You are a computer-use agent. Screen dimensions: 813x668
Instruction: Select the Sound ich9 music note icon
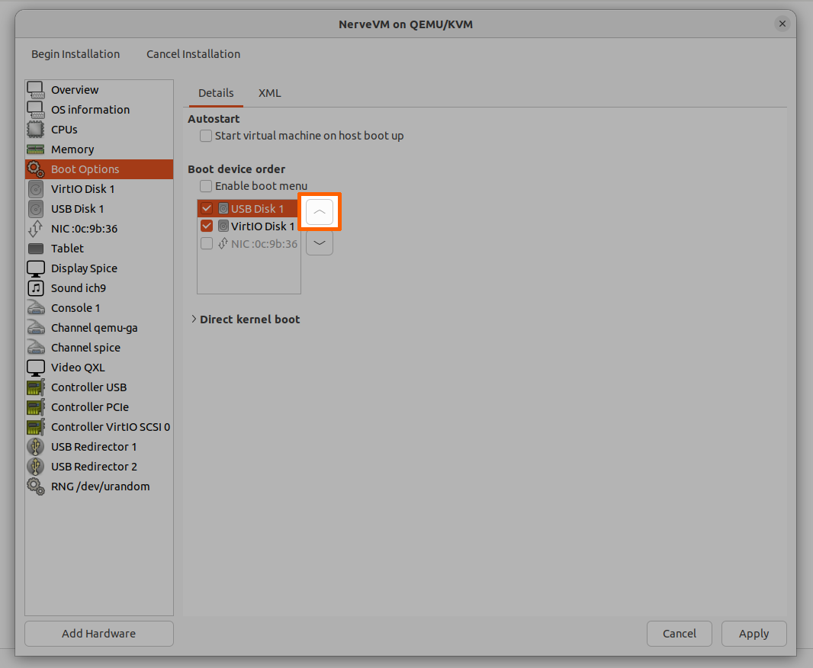click(36, 288)
